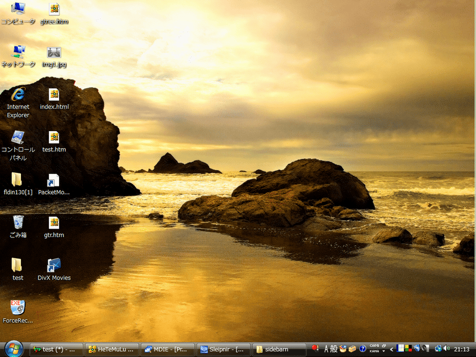This screenshot has height=357, width=476.
Task: Select the PacketMo shortcut icon
Action: [x=54, y=181]
